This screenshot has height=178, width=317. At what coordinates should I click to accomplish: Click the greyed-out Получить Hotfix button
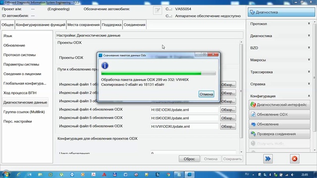[279, 143]
